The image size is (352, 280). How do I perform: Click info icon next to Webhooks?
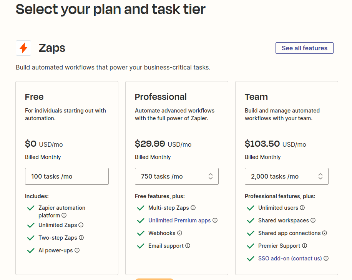[180, 233]
